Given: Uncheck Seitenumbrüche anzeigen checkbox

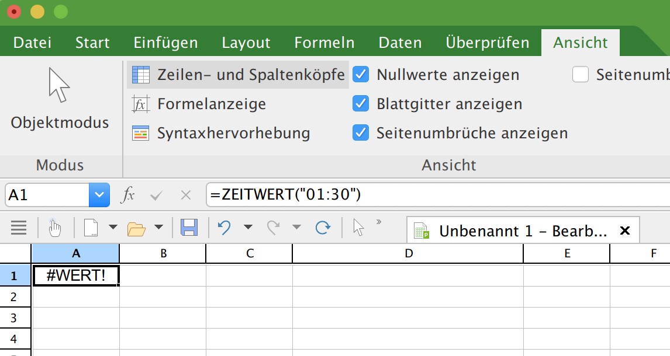Looking at the screenshot, I should (x=361, y=133).
